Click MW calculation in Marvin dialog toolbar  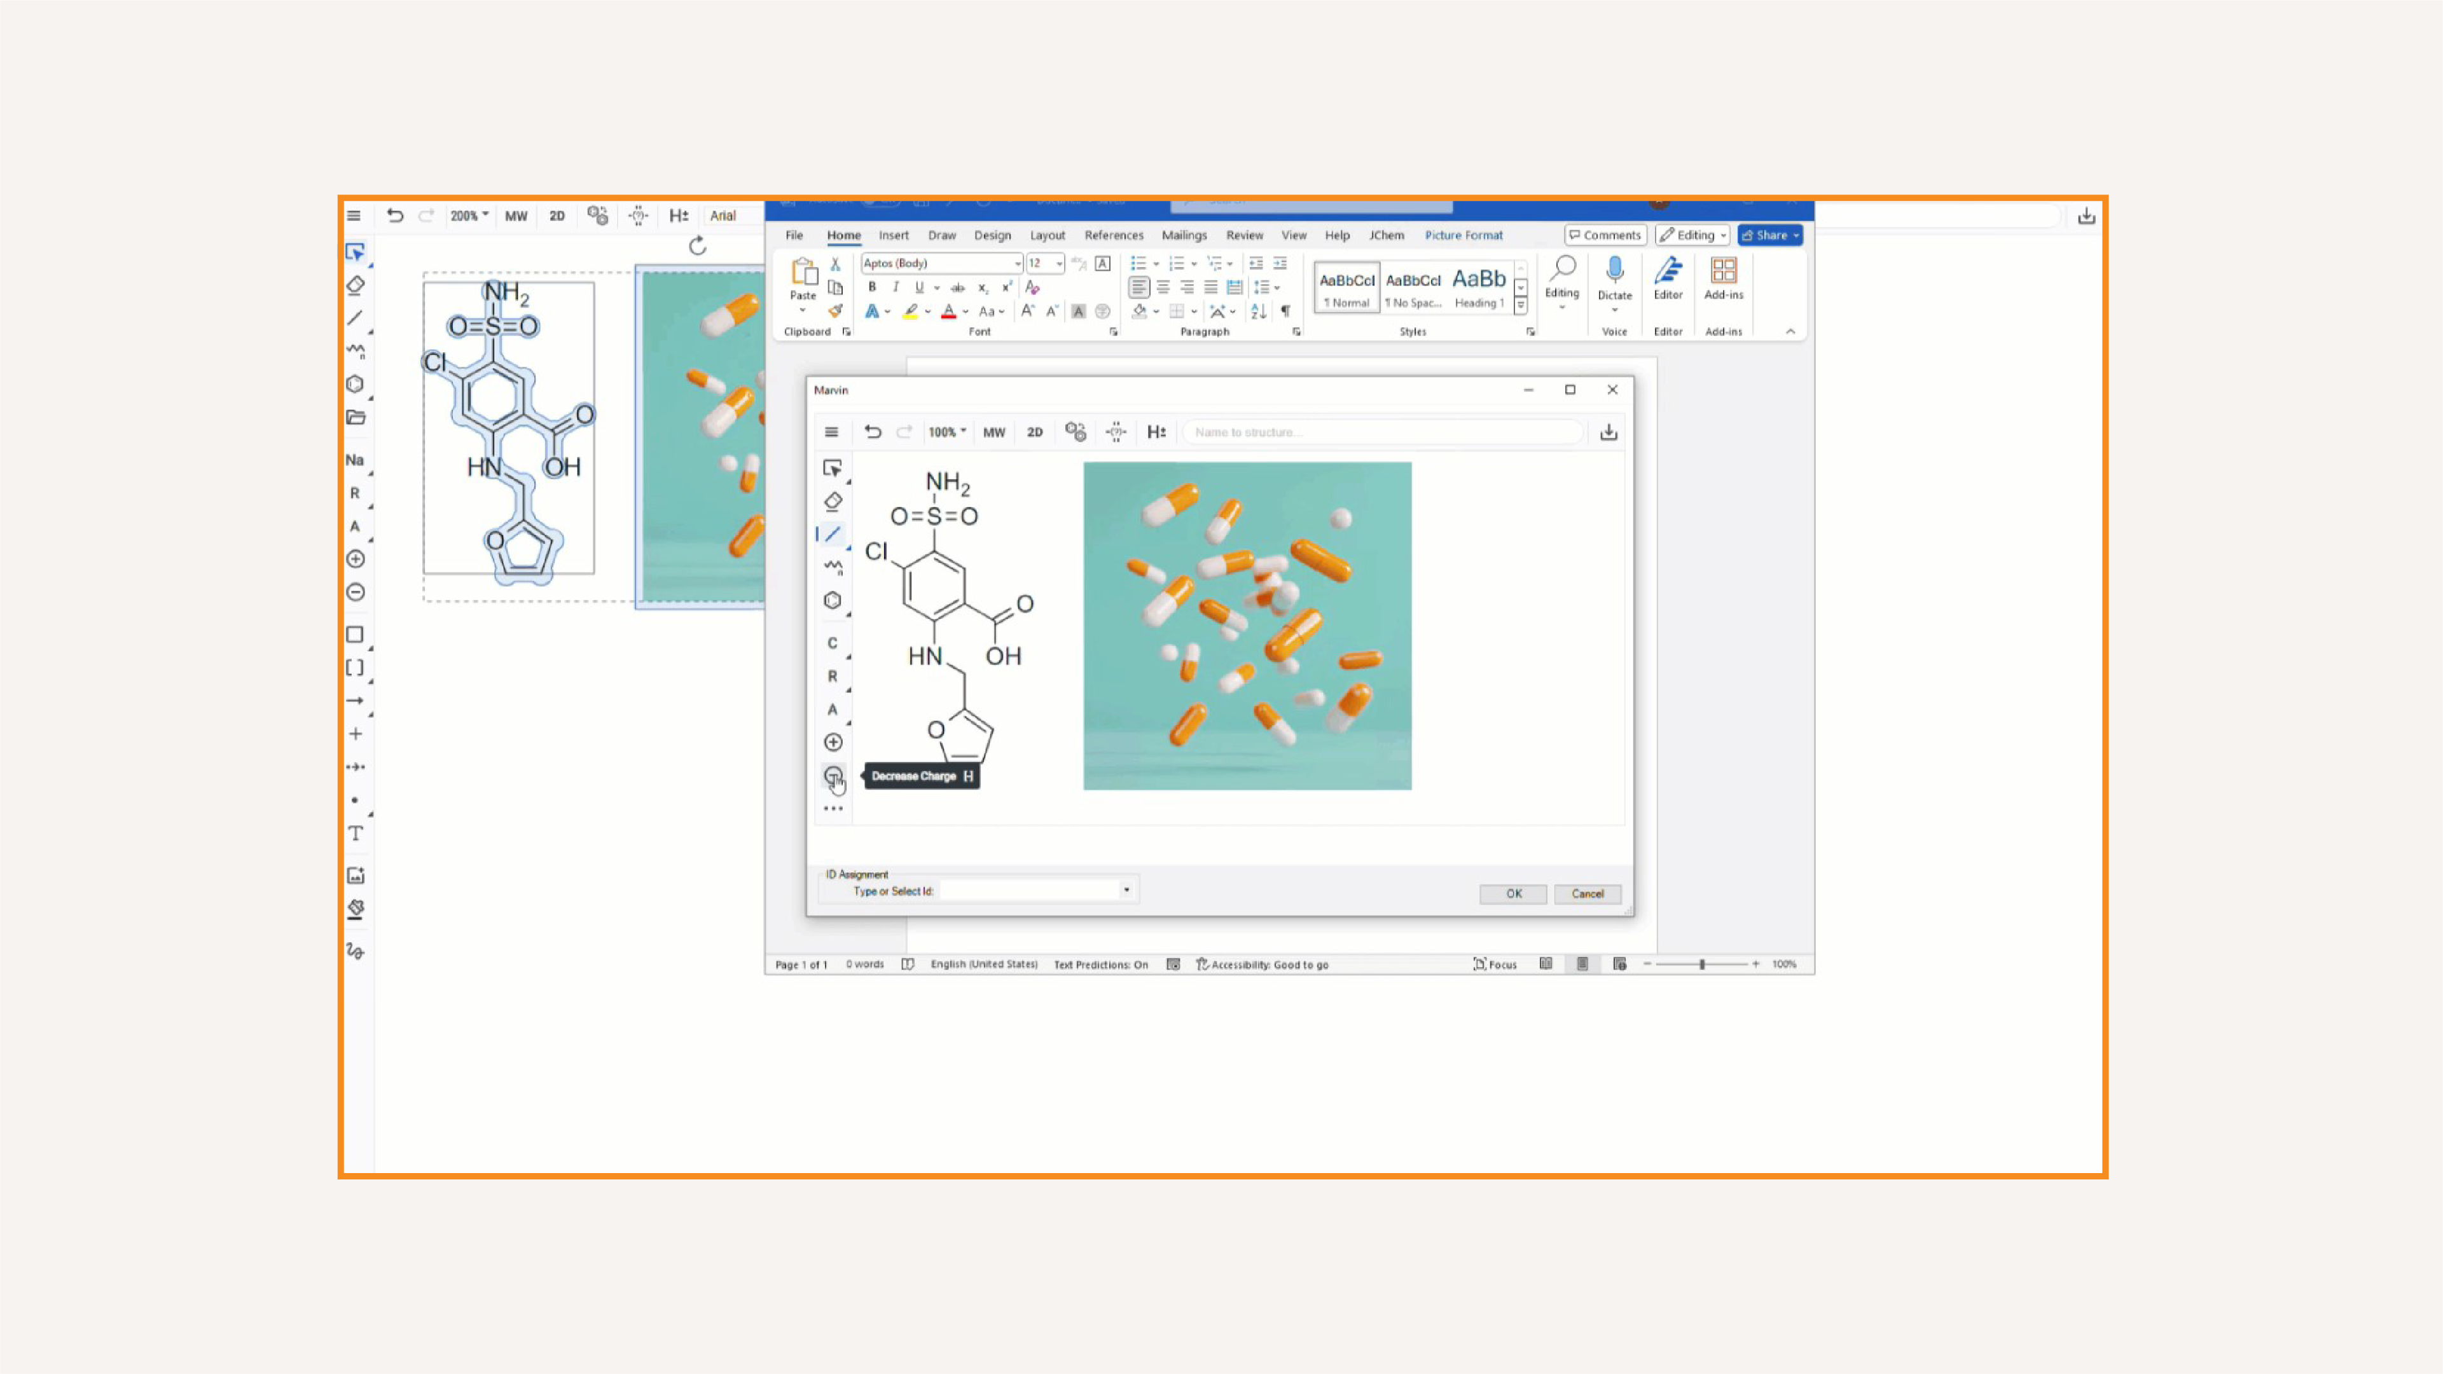click(x=994, y=432)
